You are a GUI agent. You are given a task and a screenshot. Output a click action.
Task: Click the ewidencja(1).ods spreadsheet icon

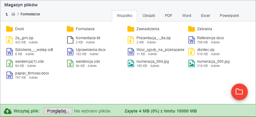9,63
